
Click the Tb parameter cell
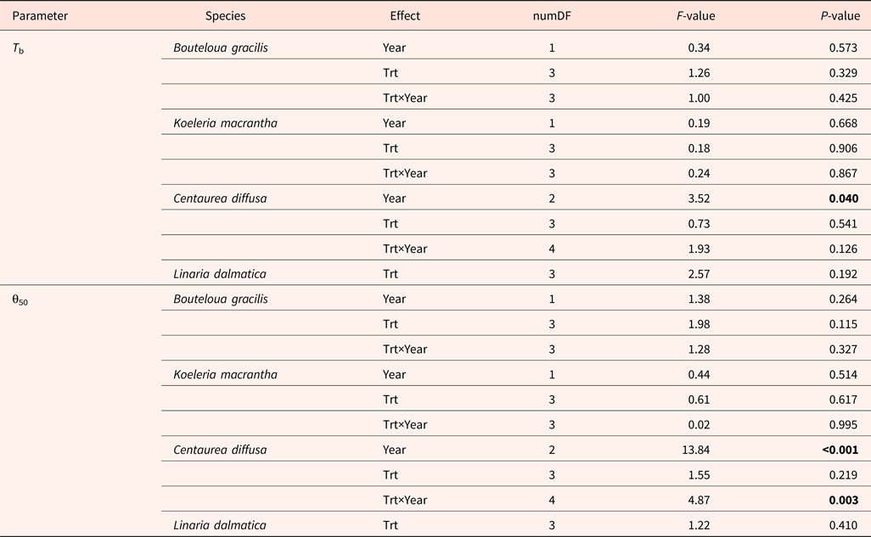click(19, 48)
